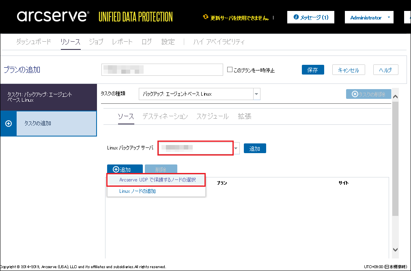
Task: Click the update server warning refresh icon
Action: point(206,17)
